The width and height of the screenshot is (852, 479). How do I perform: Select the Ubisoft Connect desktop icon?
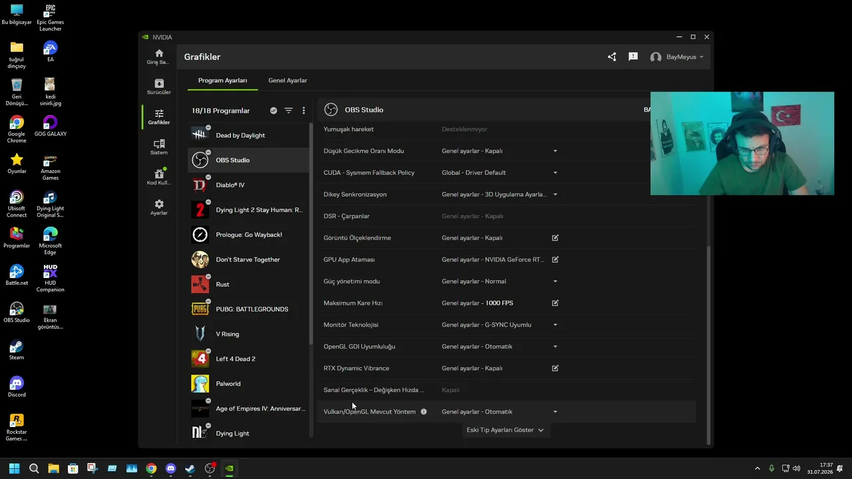tap(17, 204)
